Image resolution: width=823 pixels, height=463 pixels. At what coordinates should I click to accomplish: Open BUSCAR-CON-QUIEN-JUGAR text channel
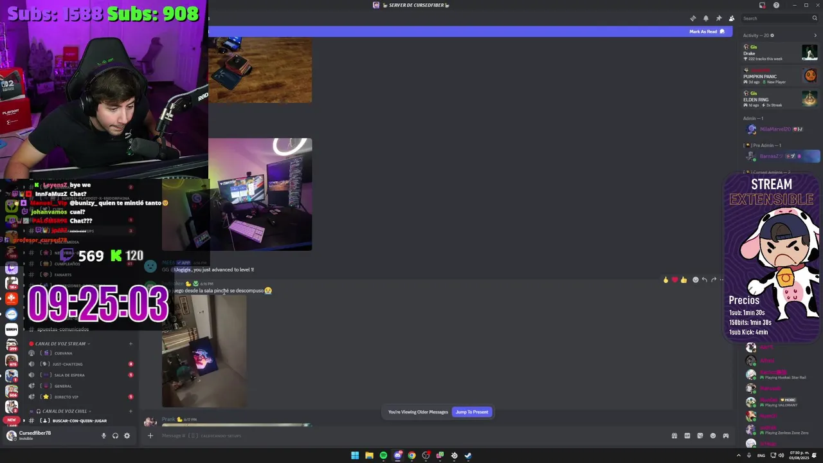[81, 421]
